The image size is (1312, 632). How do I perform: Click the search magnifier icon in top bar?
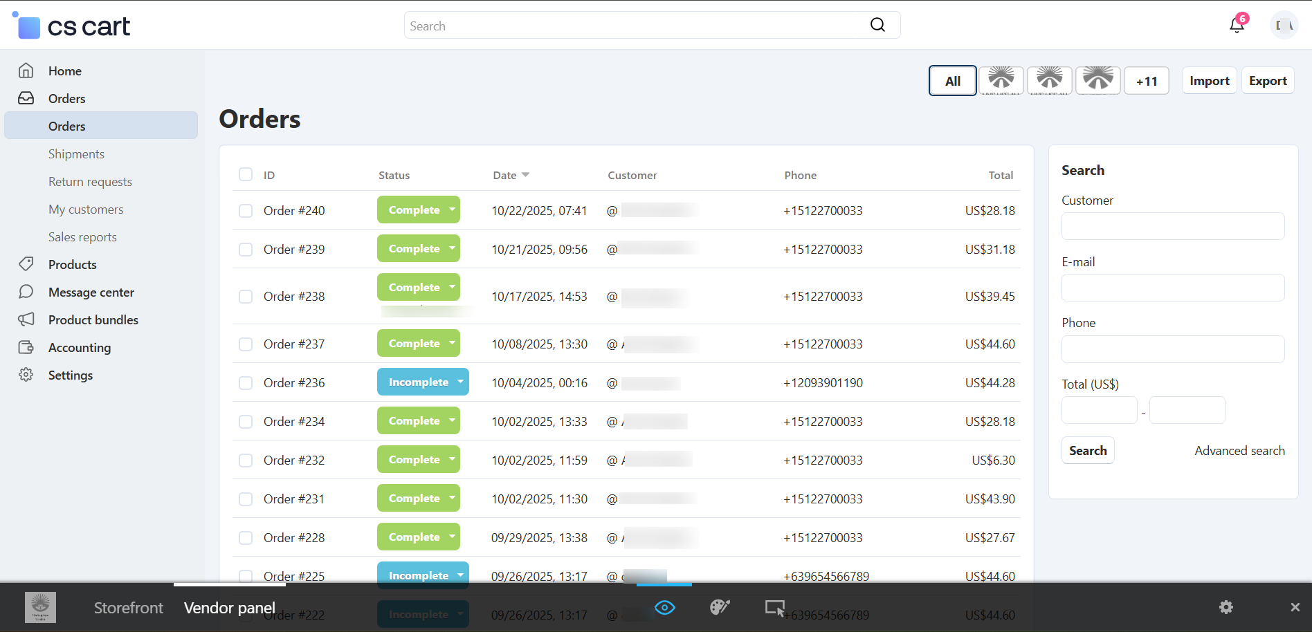pos(877,26)
